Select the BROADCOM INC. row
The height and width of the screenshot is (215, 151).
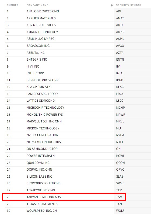[78, 46]
